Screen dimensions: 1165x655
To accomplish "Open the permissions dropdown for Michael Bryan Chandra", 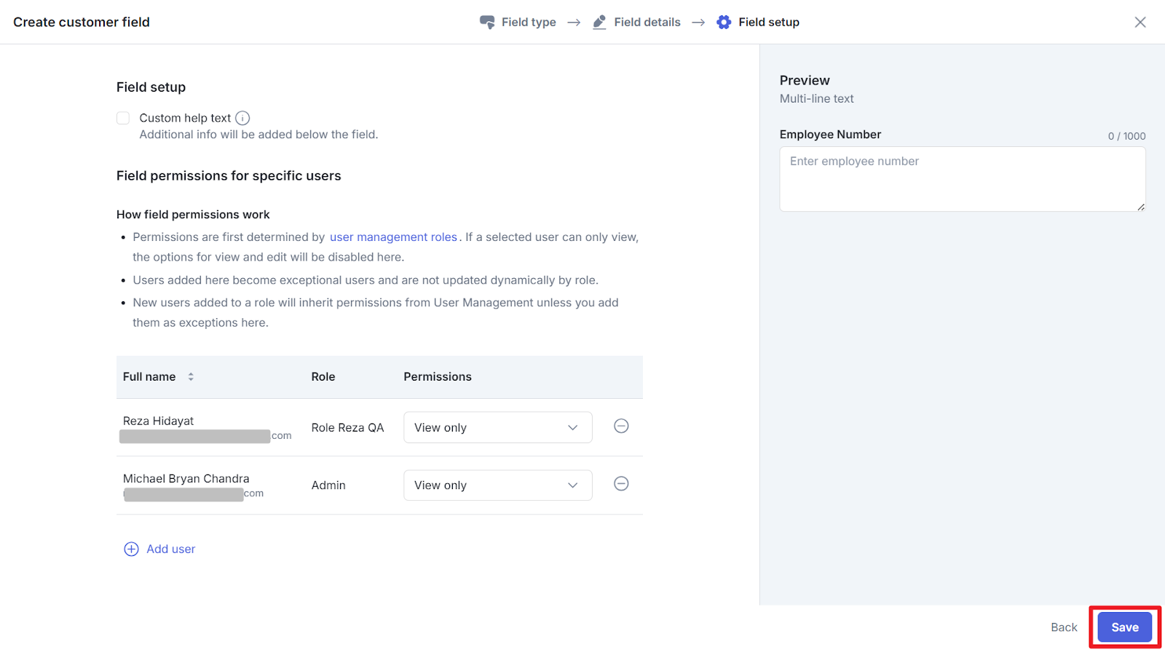I will point(497,485).
